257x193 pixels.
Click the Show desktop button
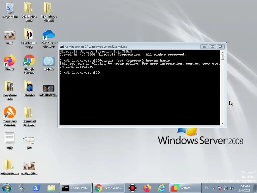click(x=255, y=188)
